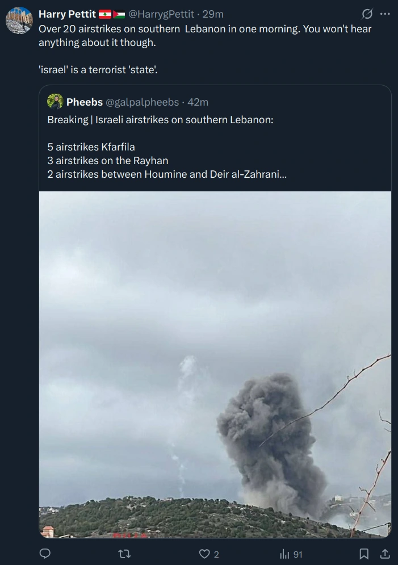Open the Grok explain icon

tap(367, 14)
